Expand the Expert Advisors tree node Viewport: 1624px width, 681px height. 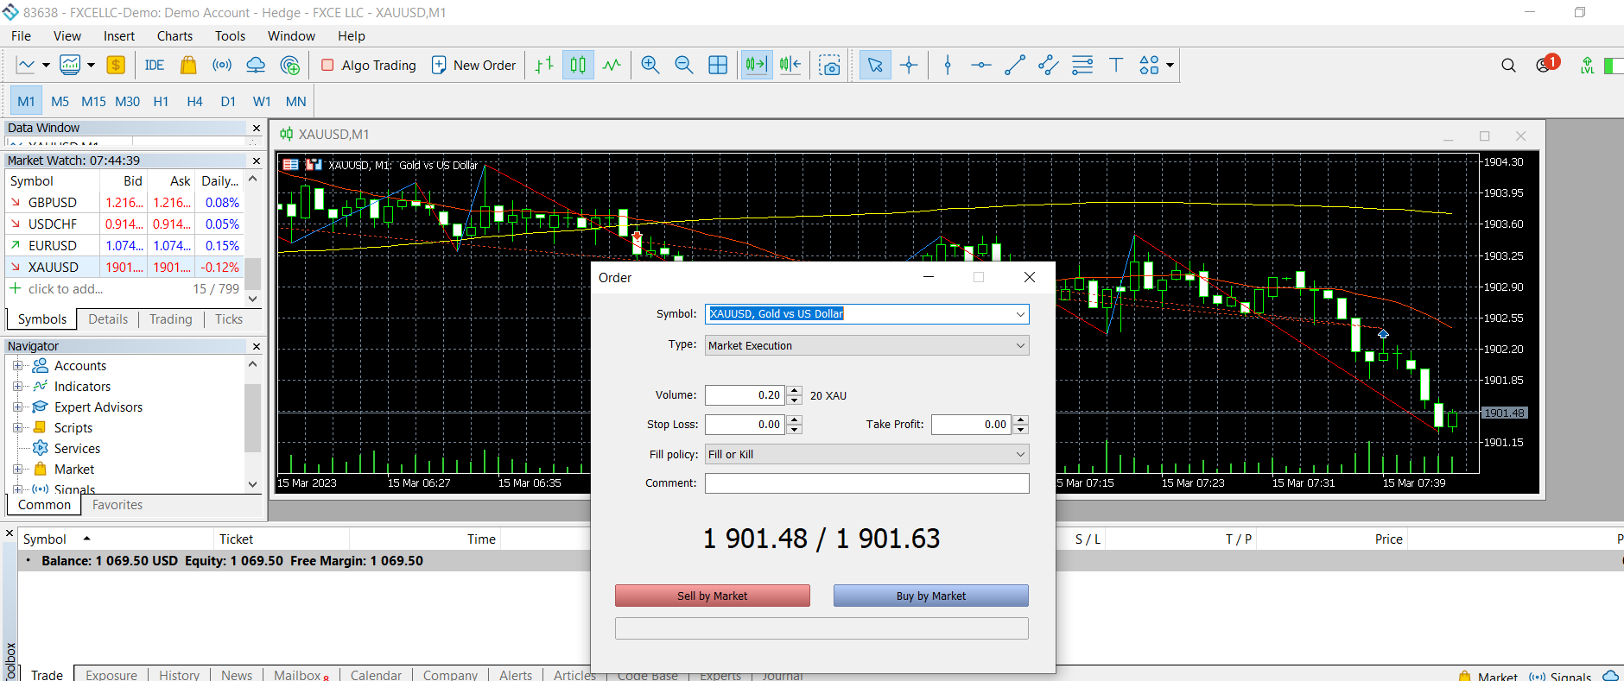(17, 407)
